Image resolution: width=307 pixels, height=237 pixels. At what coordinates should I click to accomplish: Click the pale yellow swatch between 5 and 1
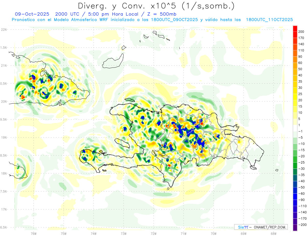[295, 122]
